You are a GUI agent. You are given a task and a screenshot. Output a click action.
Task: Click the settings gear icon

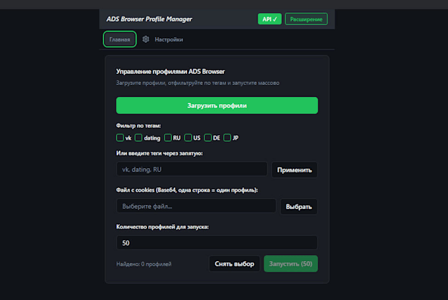(x=146, y=39)
